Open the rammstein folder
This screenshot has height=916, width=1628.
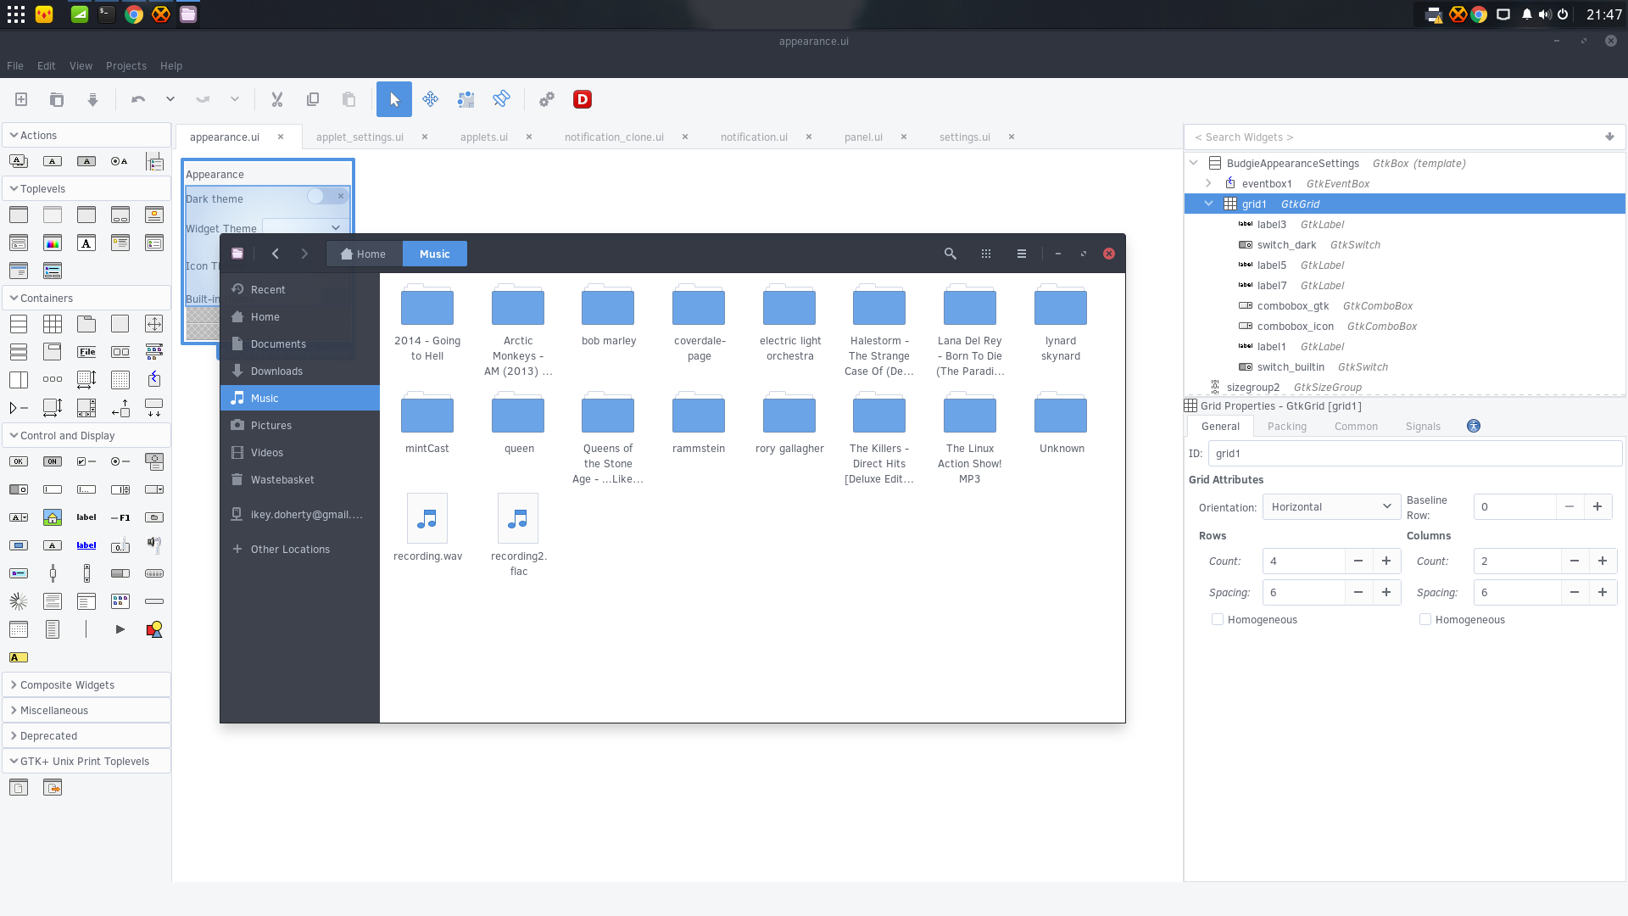coord(699,424)
